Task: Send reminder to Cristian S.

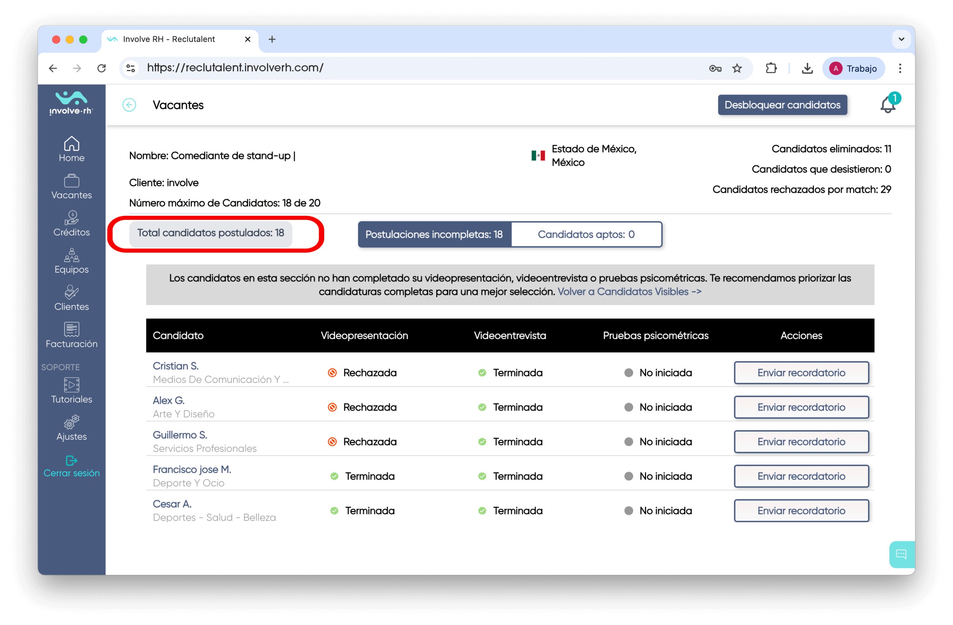Action: (801, 372)
